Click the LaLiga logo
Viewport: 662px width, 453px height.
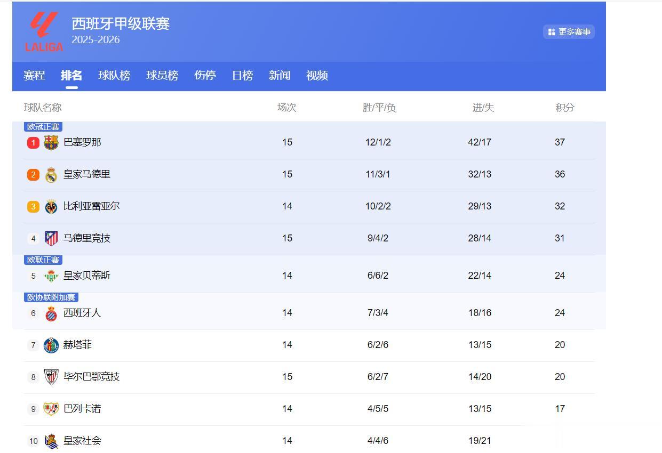coord(44,32)
